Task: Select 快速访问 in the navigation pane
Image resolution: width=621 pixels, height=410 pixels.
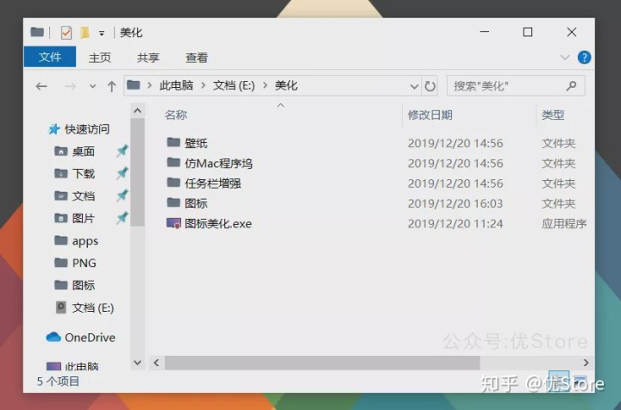Action: tap(87, 129)
